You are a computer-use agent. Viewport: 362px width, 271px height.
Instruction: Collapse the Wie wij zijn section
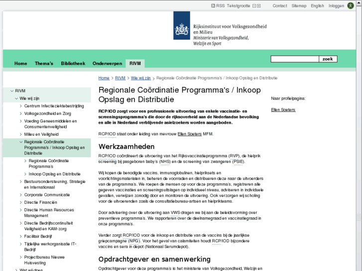tap(16, 98)
